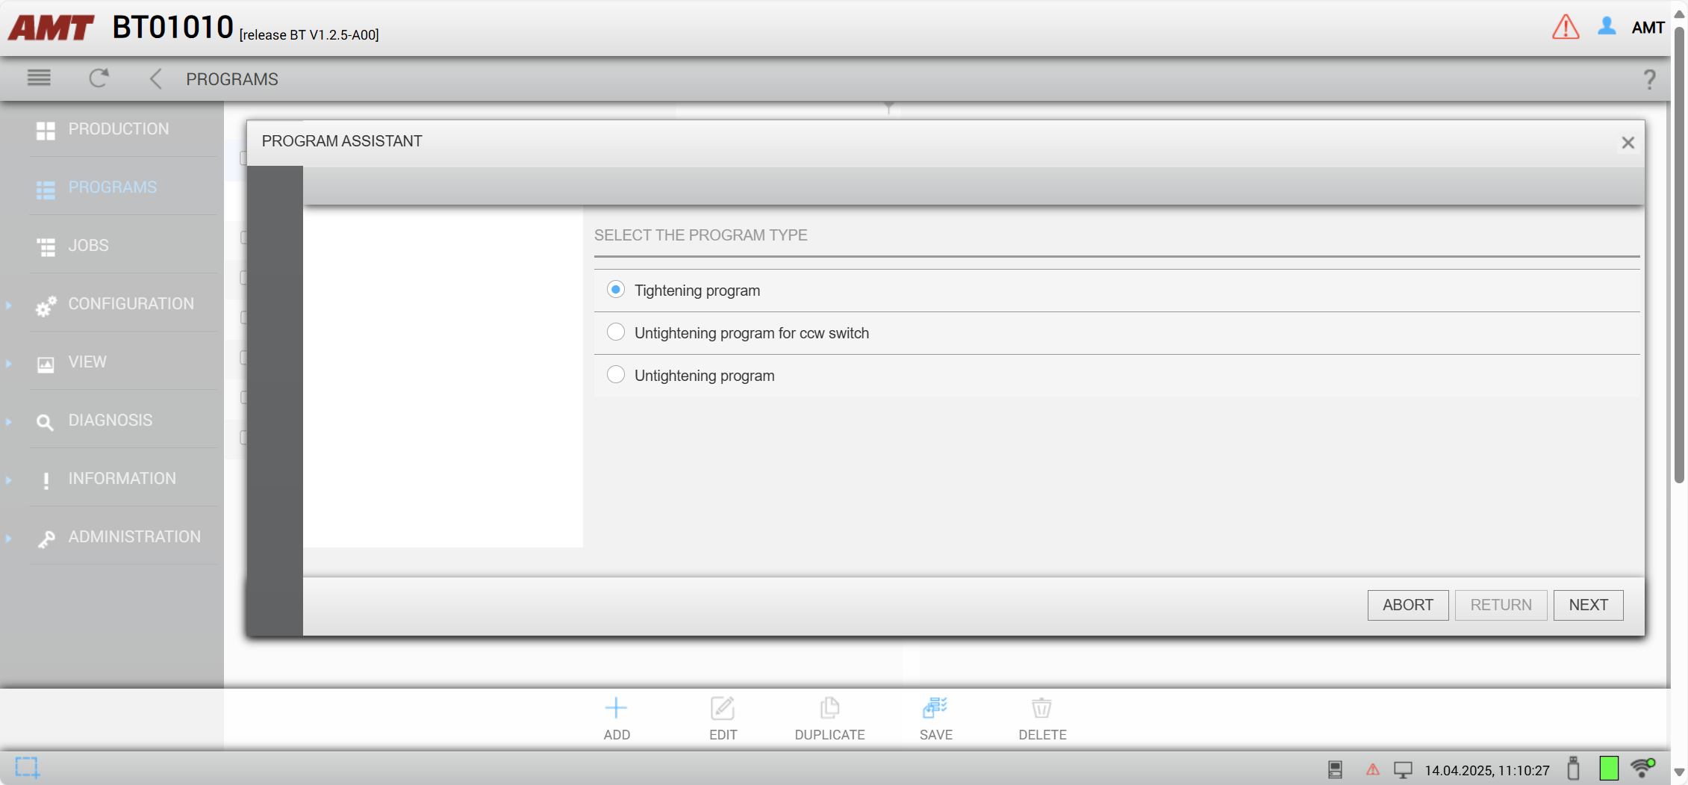Click the NEXT button

[1588, 605]
